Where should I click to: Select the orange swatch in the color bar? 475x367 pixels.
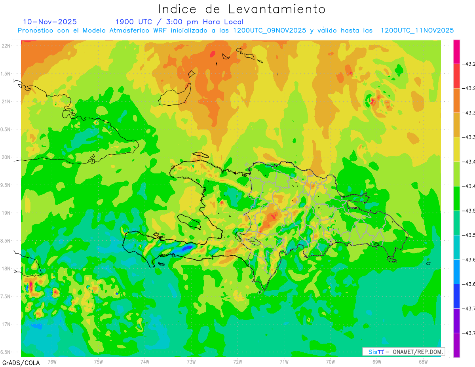(x=457, y=100)
